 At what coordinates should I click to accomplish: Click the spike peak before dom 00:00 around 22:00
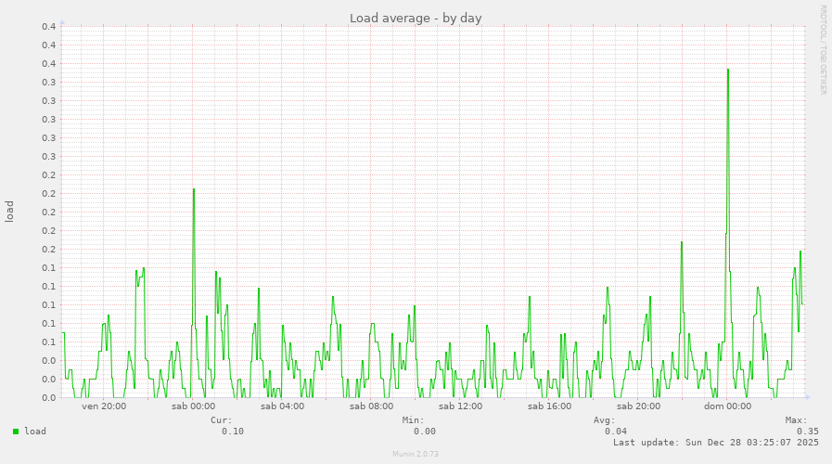[x=682, y=242]
